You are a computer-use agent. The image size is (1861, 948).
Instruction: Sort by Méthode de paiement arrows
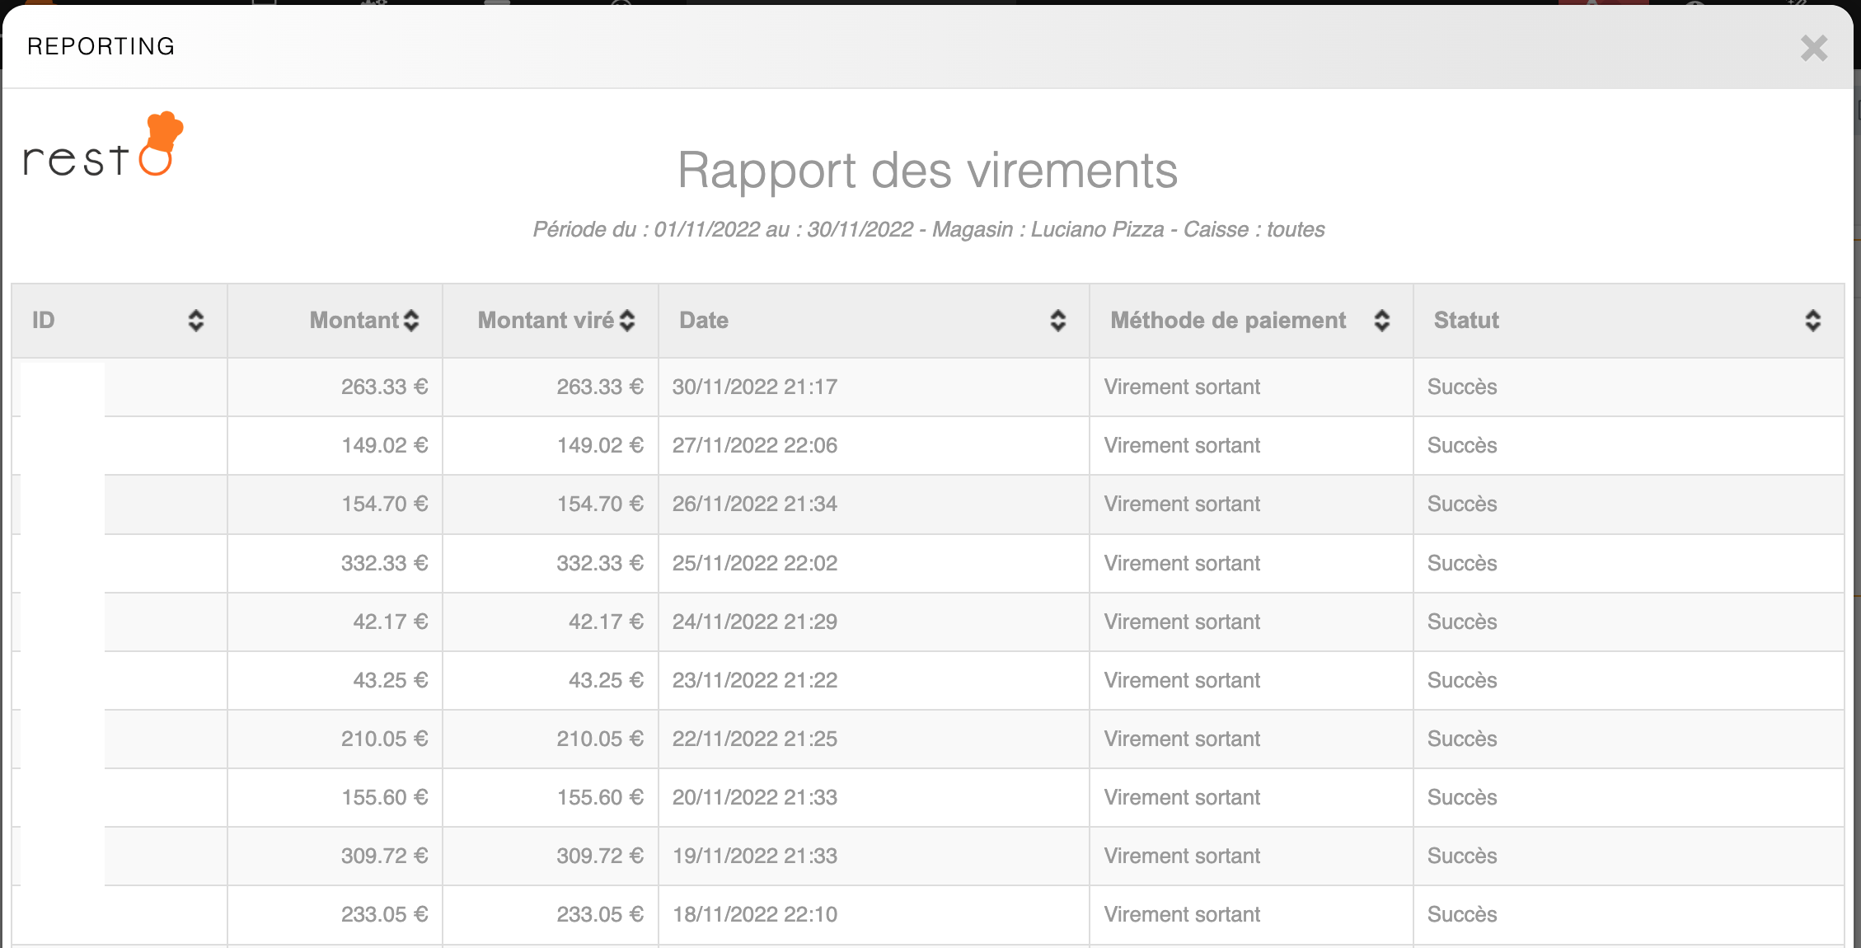[1381, 321]
